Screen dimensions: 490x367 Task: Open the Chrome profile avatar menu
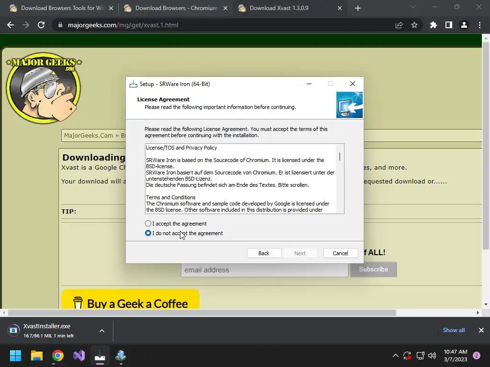(x=464, y=25)
